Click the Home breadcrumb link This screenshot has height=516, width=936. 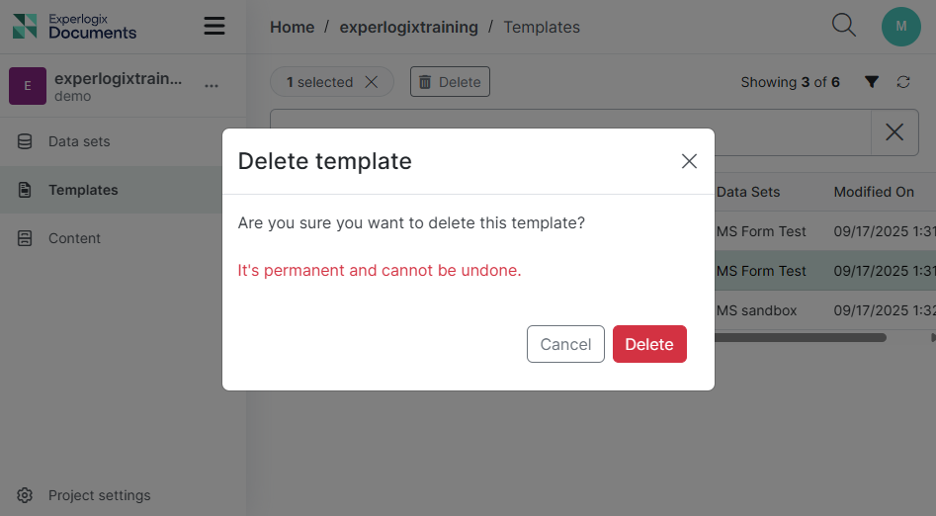coord(292,27)
